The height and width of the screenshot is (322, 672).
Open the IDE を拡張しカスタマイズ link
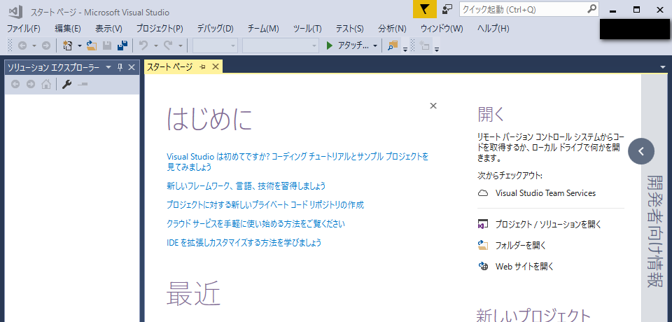(244, 243)
